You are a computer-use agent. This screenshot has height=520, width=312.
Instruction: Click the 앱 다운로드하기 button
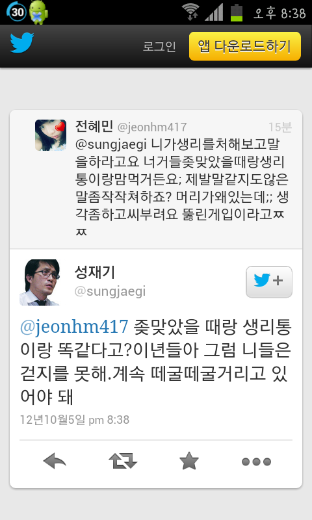(x=245, y=46)
